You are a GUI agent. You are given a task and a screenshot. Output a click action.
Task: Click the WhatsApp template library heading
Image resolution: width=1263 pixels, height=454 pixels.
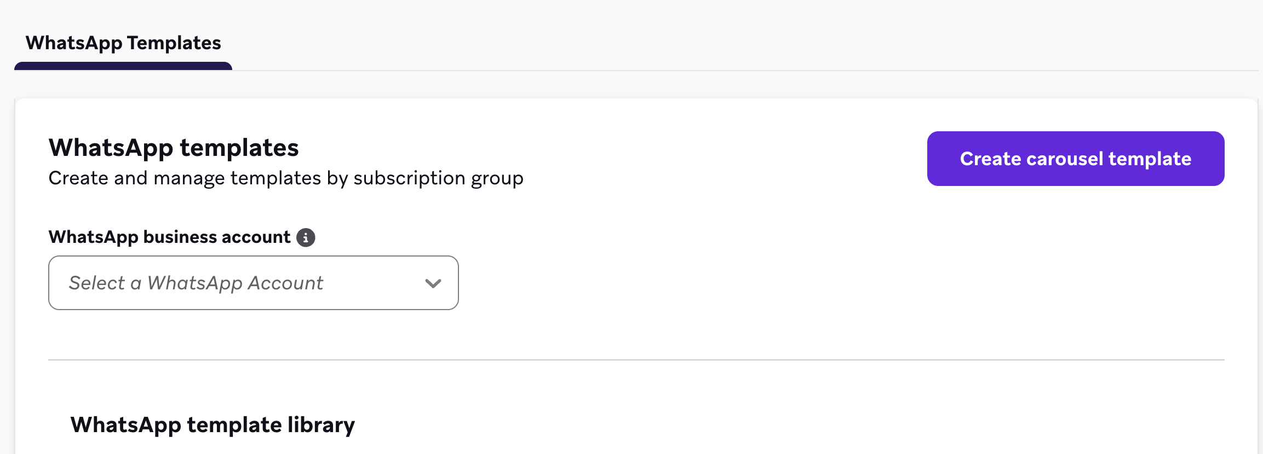tap(213, 424)
